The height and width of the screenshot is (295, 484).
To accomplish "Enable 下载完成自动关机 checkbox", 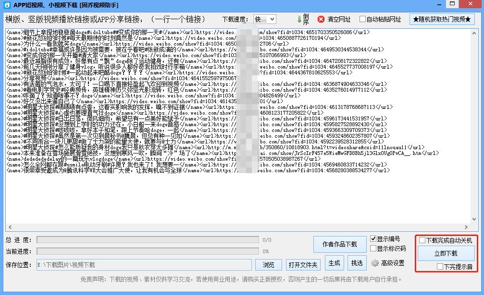I will (422, 240).
